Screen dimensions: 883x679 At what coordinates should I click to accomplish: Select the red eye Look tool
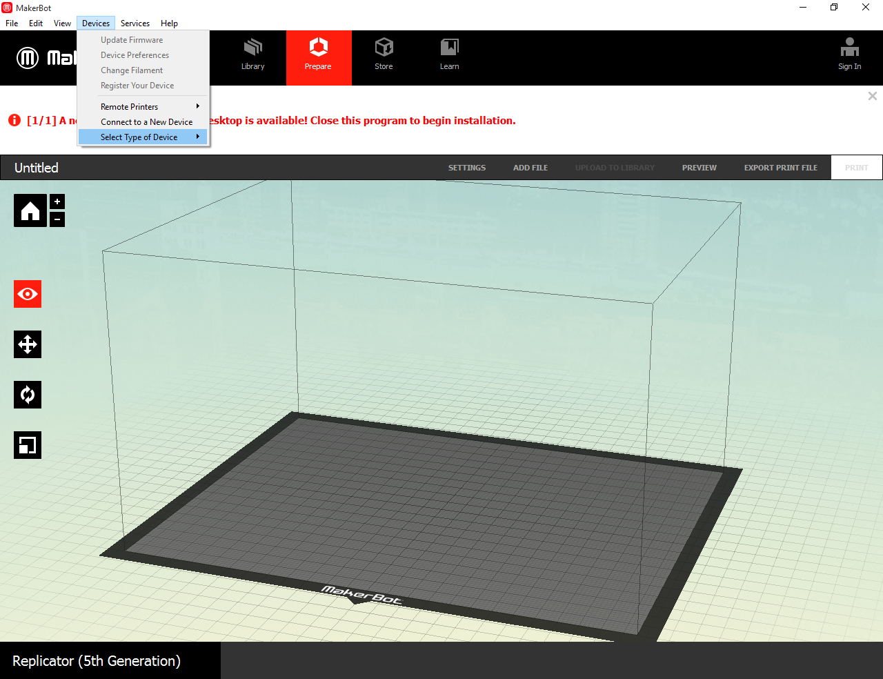pos(28,294)
